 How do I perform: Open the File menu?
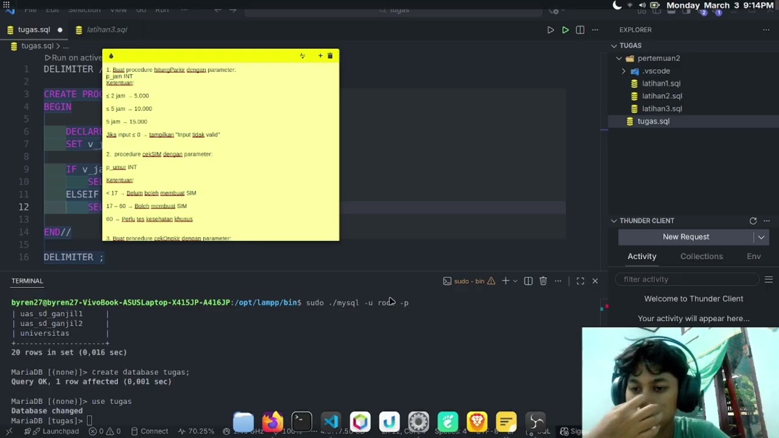[x=30, y=10]
